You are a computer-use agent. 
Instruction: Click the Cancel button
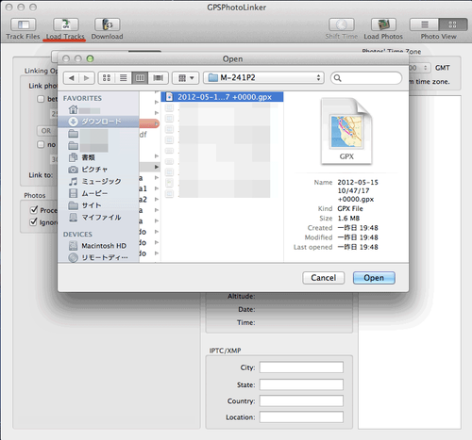click(324, 278)
